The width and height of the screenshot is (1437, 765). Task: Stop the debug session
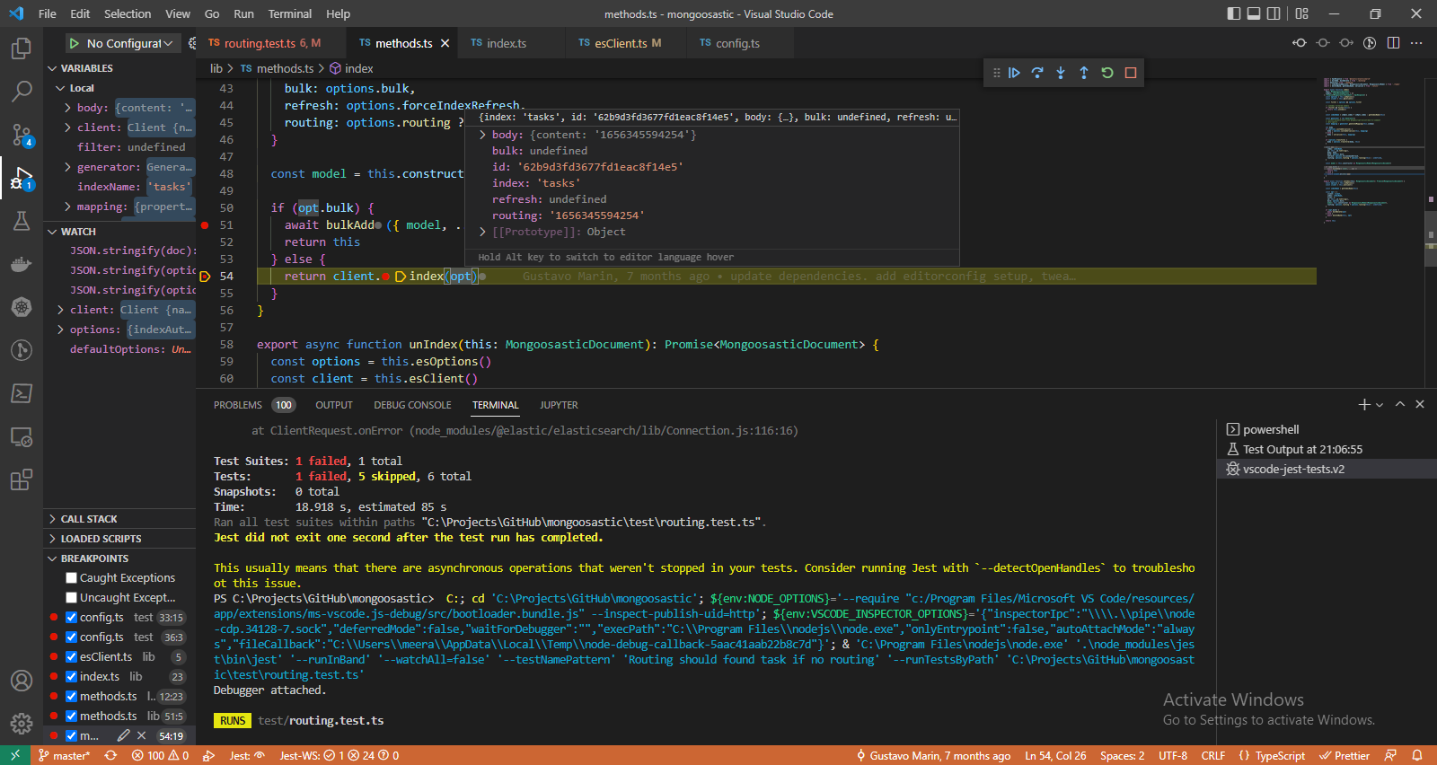pos(1131,73)
